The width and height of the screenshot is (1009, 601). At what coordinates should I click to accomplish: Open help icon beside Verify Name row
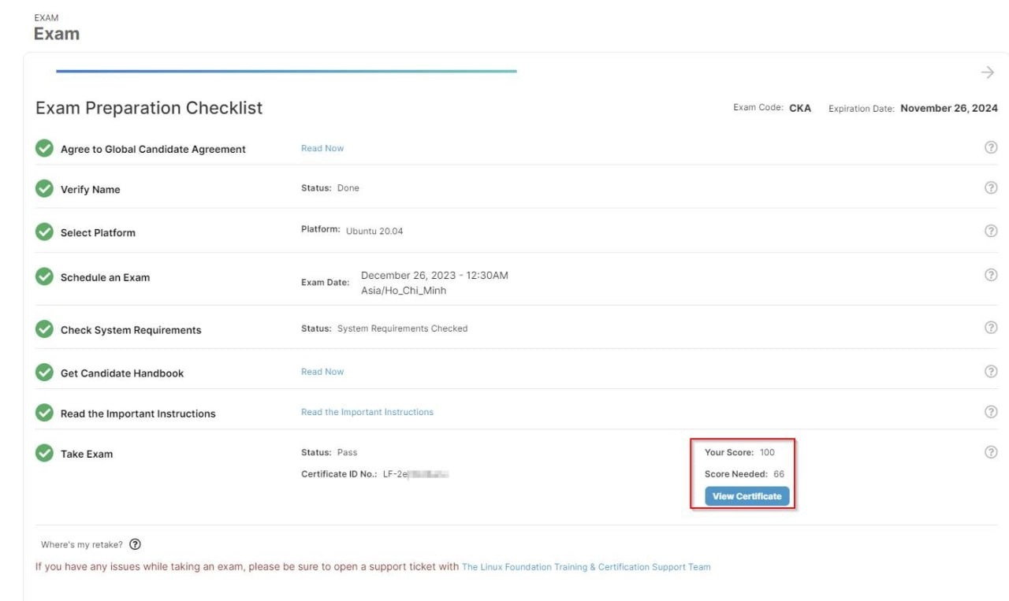coord(991,187)
